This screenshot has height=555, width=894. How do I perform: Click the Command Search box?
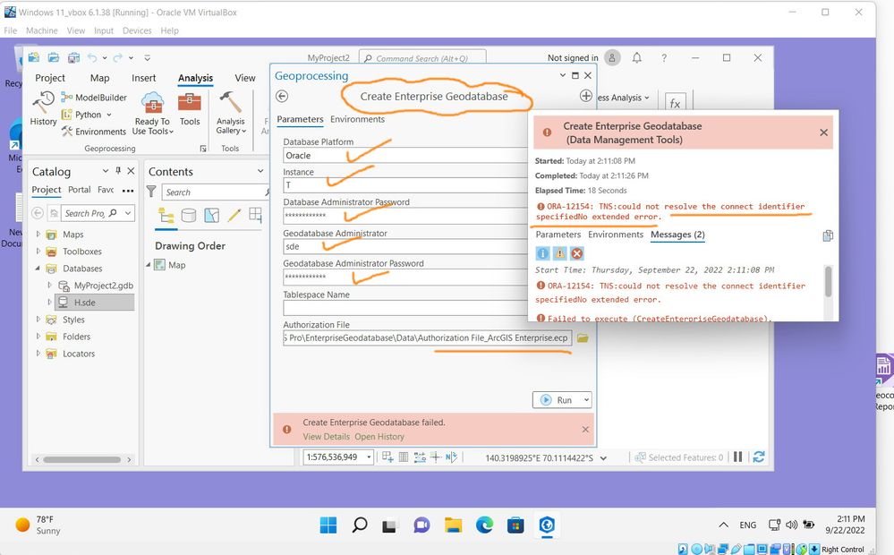pos(421,58)
